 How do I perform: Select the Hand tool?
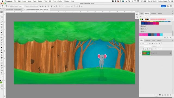coord(2,73)
